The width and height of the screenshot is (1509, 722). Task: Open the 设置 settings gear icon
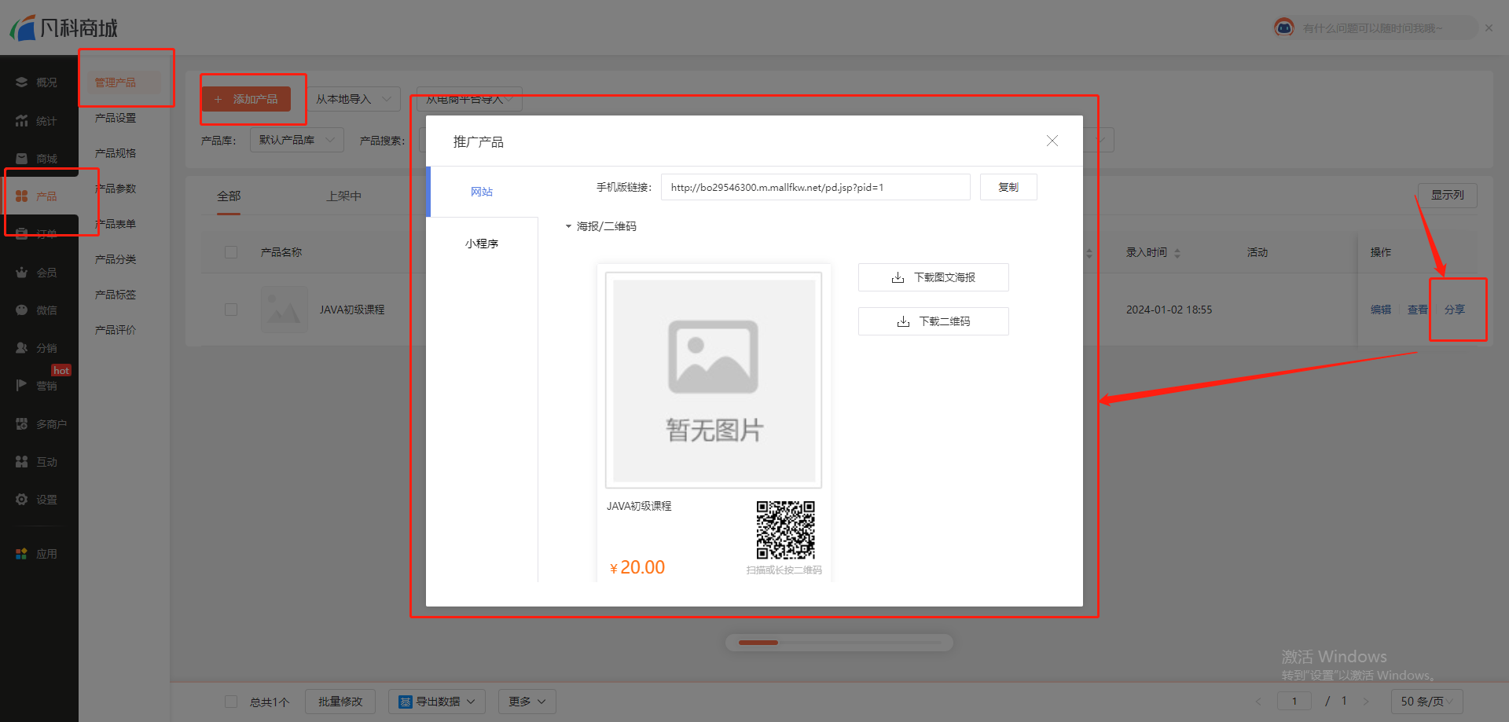21,500
